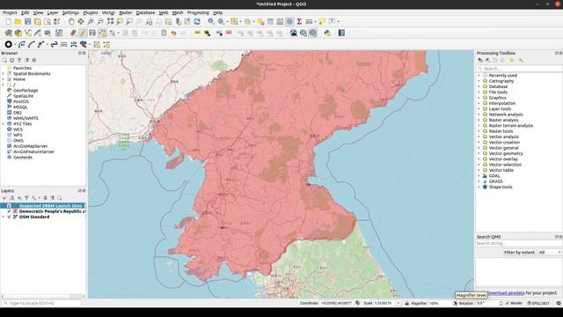This screenshot has height=317, width=563.
Task: Toggle OSM Standard layer visibility
Action: [10, 217]
